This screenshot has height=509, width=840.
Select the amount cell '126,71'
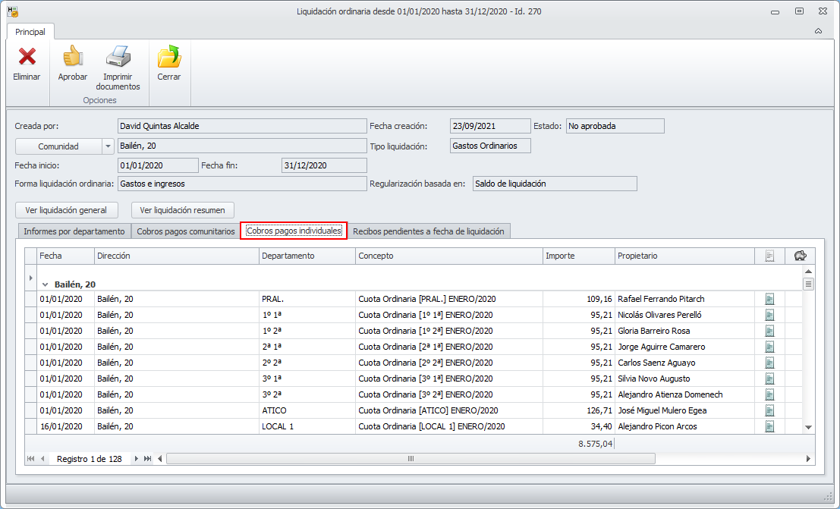tap(578, 410)
